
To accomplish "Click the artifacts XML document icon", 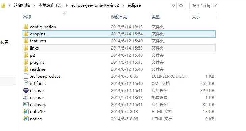I will (x=26, y=83).
